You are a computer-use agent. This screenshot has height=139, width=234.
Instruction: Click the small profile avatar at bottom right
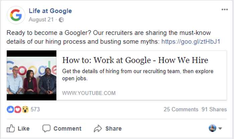point(212,128)
